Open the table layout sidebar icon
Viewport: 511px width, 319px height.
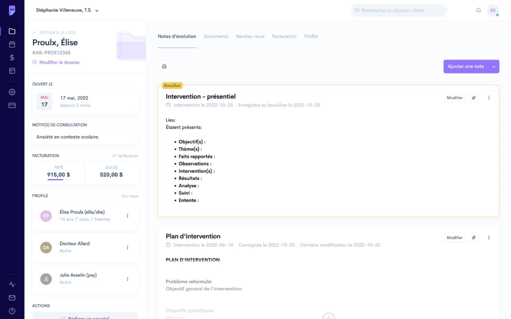click(x=12, y=71)
